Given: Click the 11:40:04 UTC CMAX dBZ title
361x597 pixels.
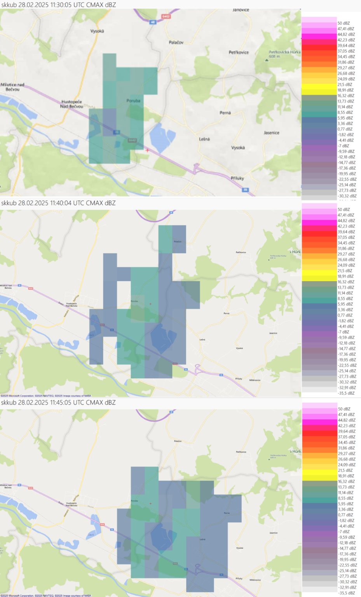Looking at the screenshot, I should 58,203.
